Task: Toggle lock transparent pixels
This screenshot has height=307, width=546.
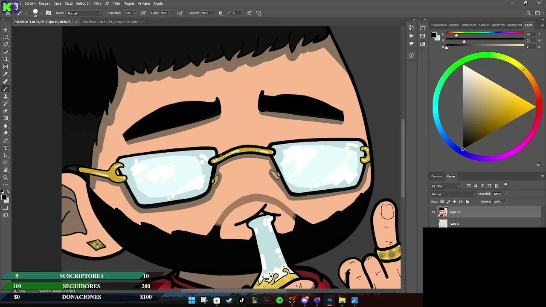Action: click(442, 202)
